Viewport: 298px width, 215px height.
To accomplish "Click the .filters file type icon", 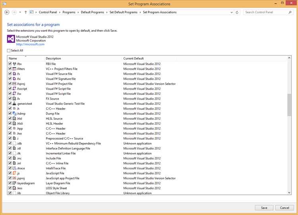I will 14,69.
